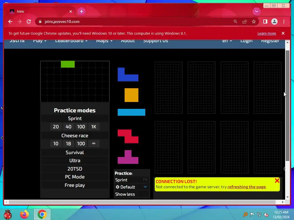294x220 pixels.
Task: Click the padlock site info icon
Action: click(40, 21)
